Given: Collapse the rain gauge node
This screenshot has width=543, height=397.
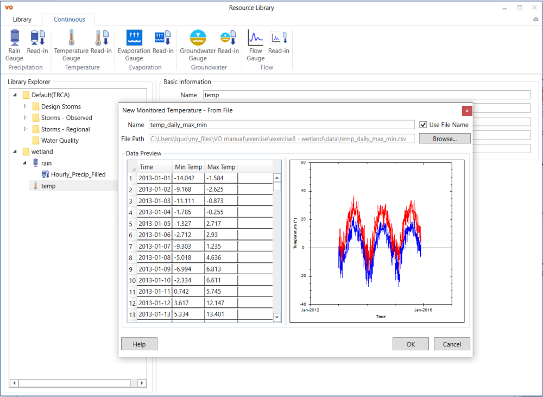Looking at the screenshot, I should pyautogui.click(x=24, y=163).
